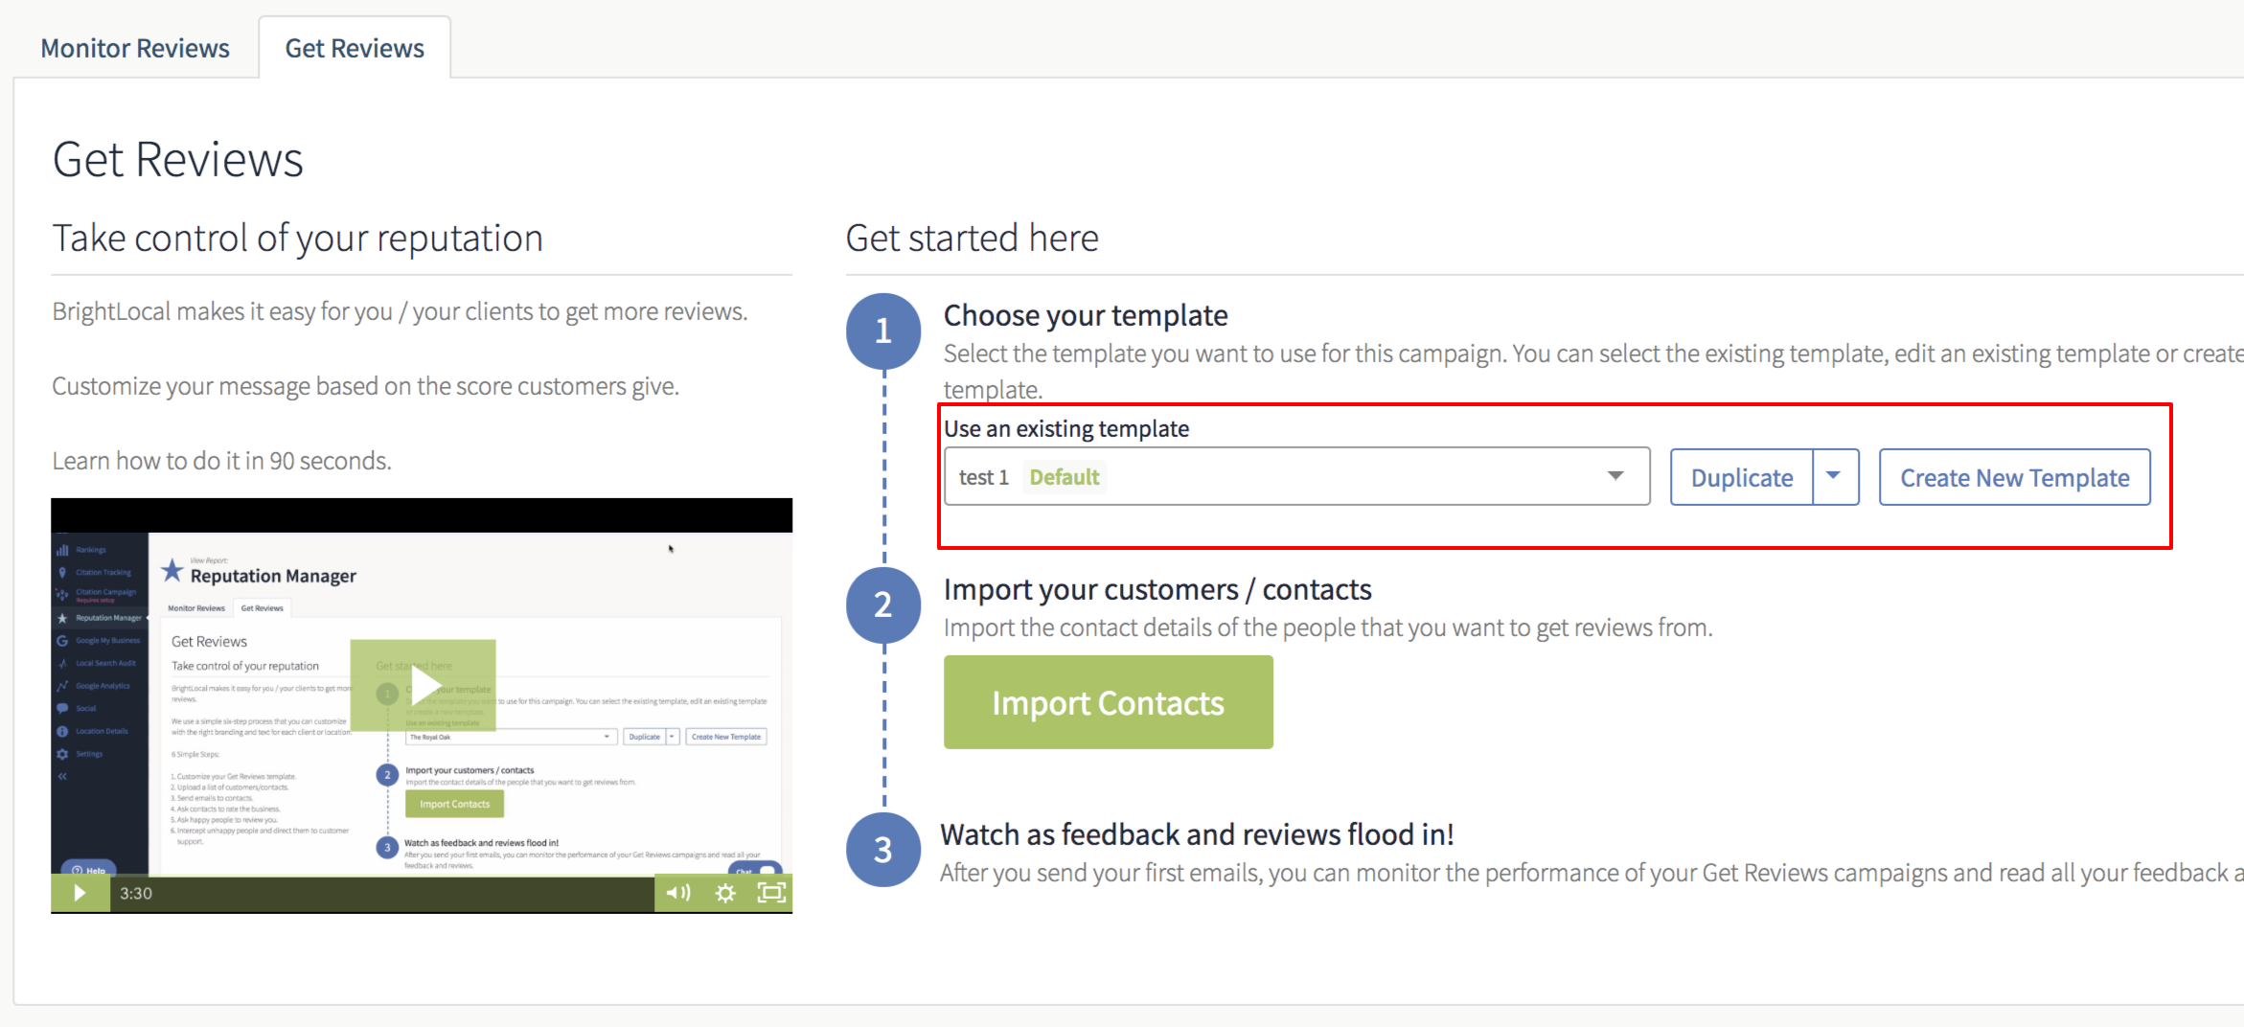Click the Duplicate button
Viewport: 2244px width, 1027px height.
tap(1742, 477)
